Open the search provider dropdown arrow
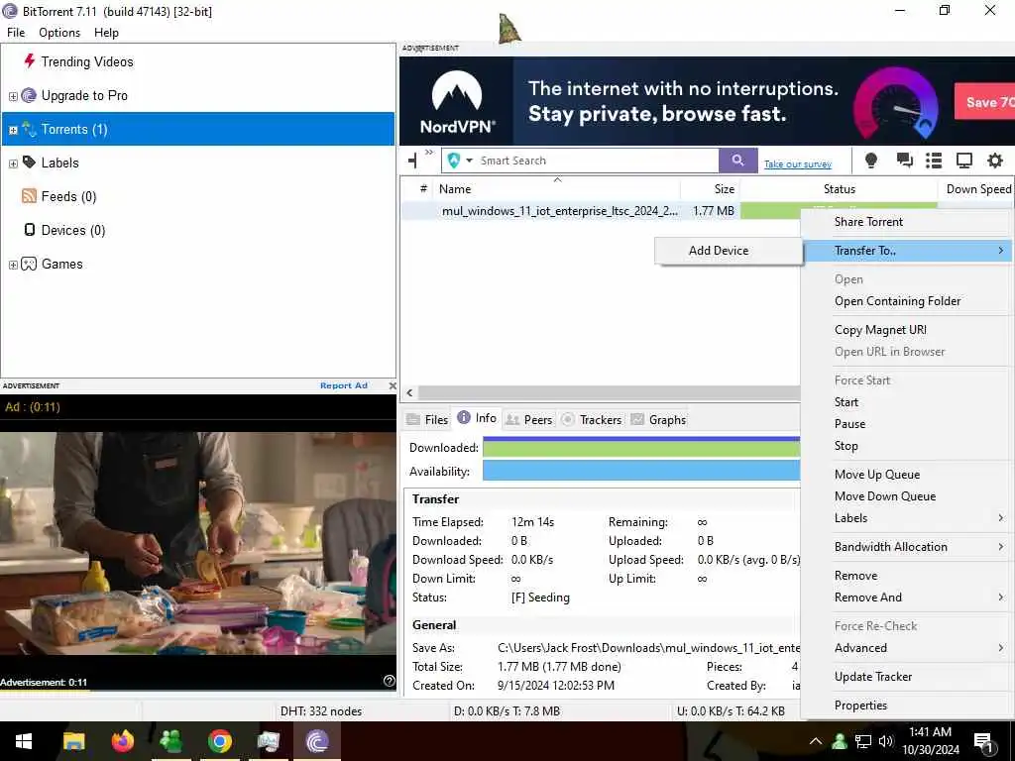This screenshot has width=1015, height=761. pyautogui.click(x=469, y=161)
